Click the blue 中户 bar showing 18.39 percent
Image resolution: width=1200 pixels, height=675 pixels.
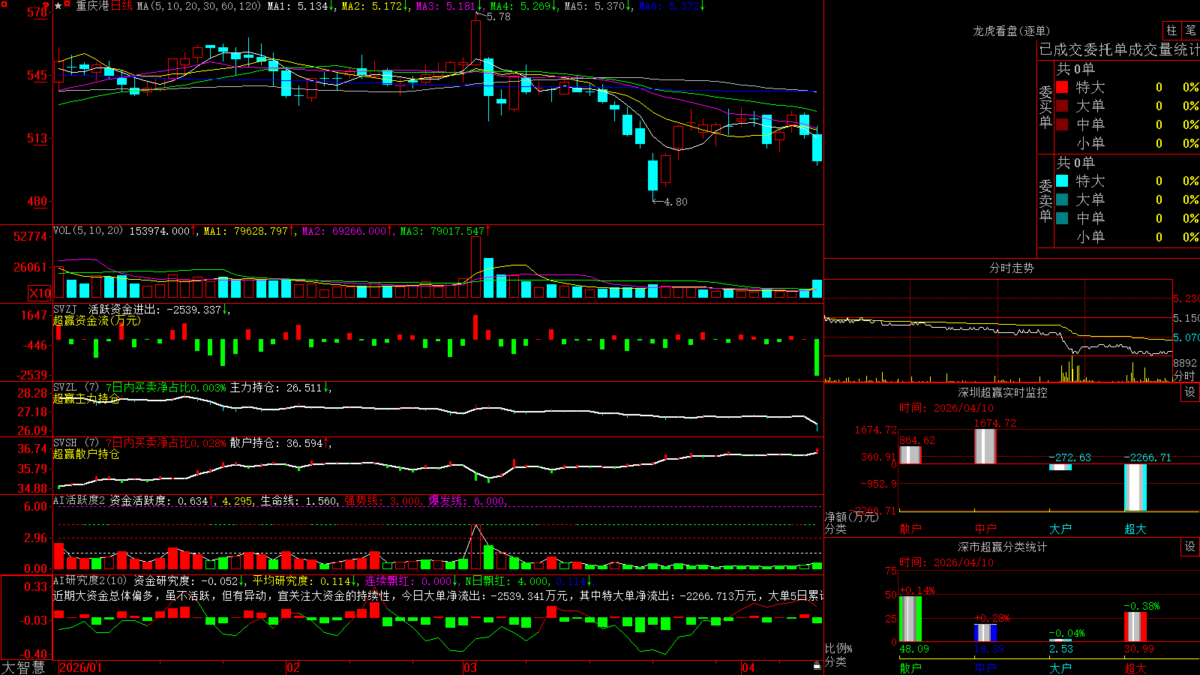(985, 633)
